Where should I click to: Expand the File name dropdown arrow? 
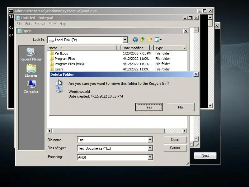[150, 140]
